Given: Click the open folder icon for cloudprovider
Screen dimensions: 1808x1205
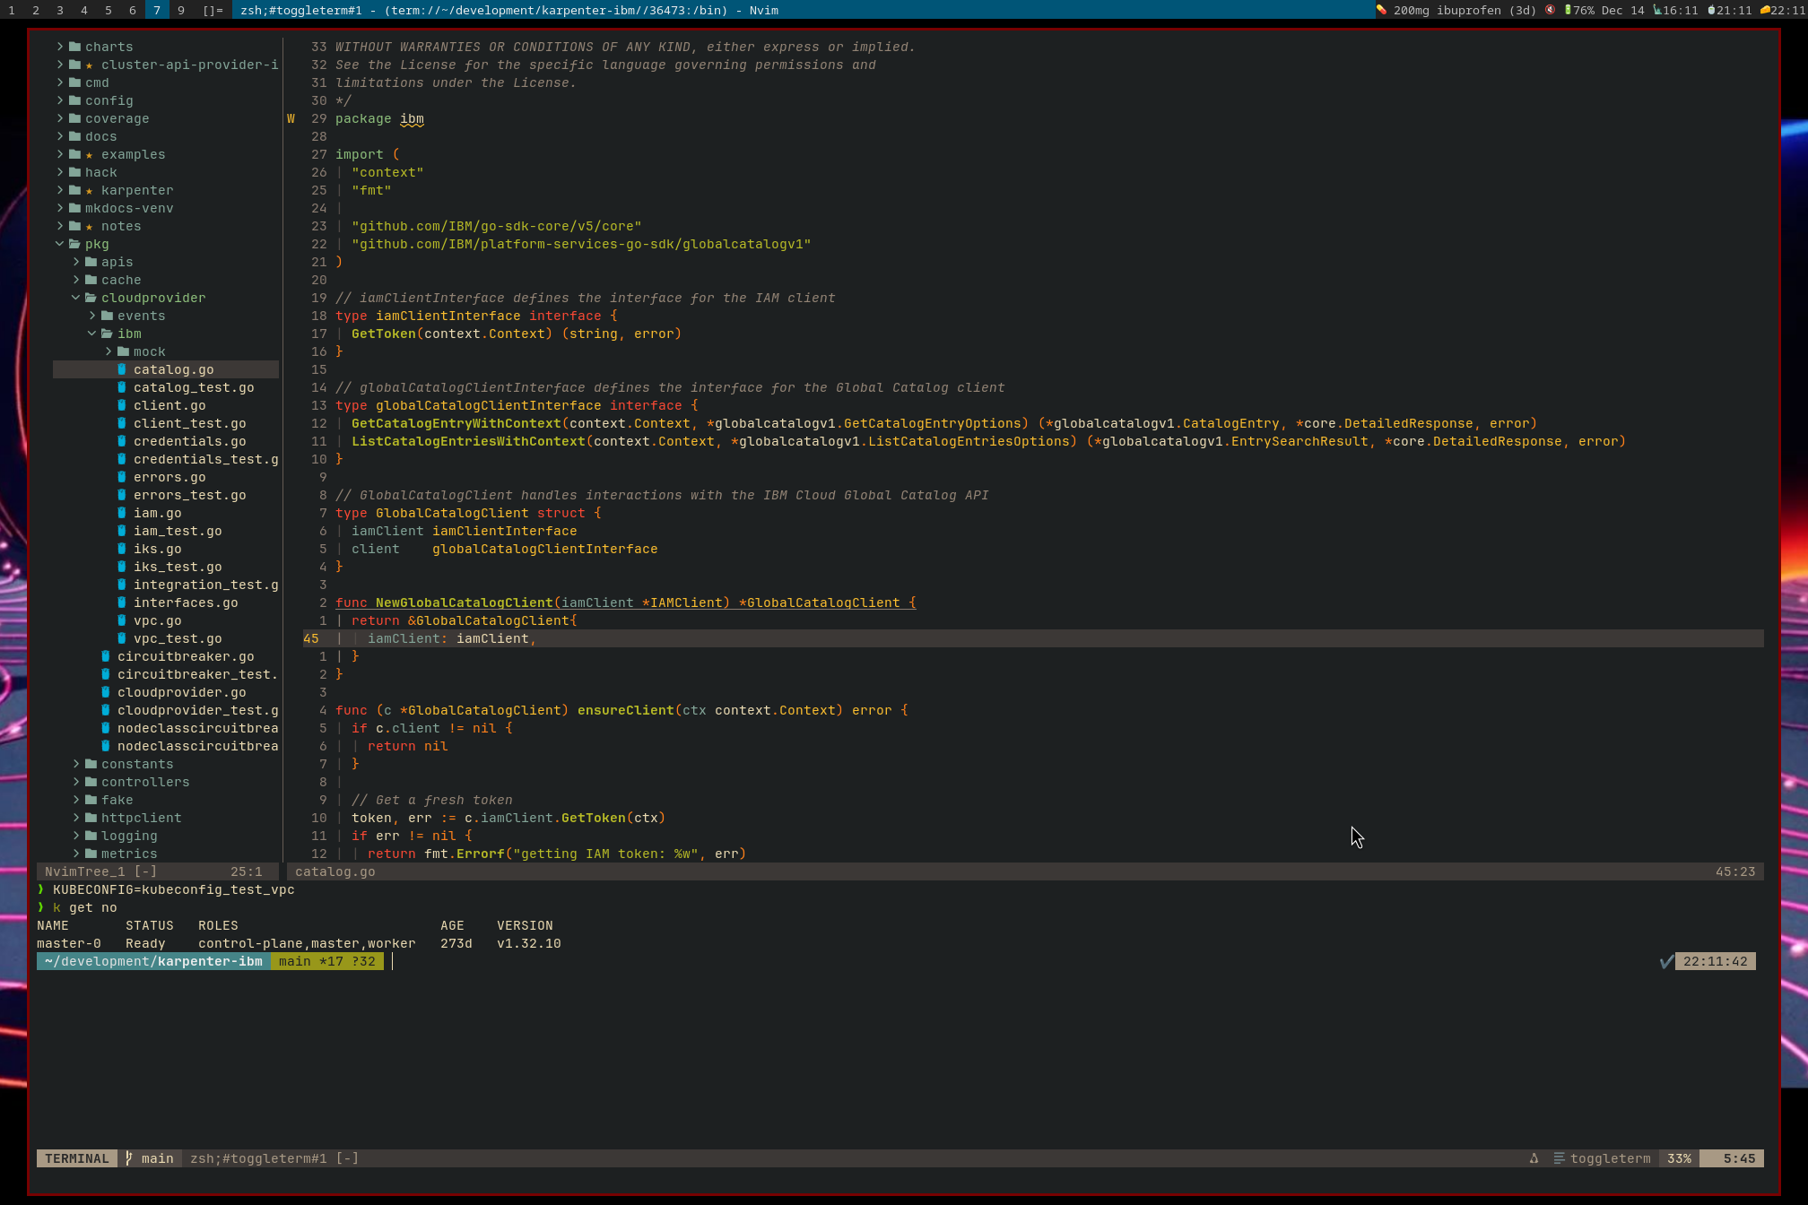Looking at the screenshot, I should click(x=91, y=298).
